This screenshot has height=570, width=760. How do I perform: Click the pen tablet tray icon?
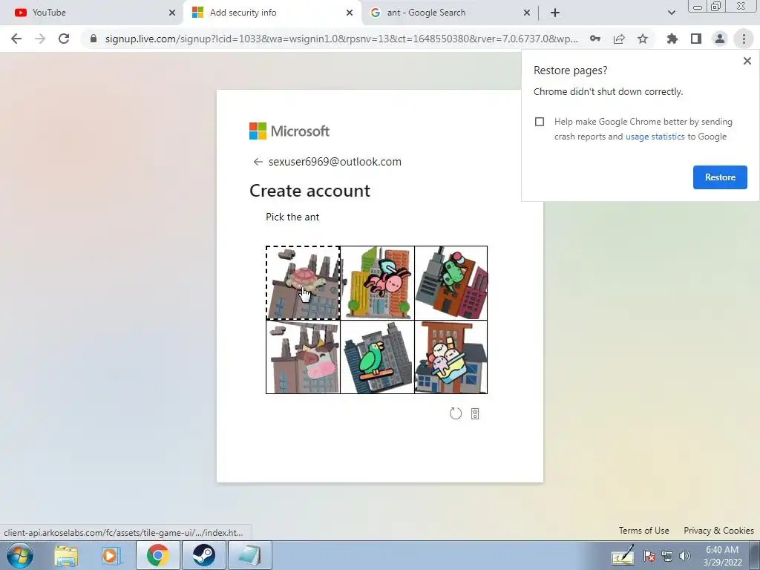[x=622, y=555]
